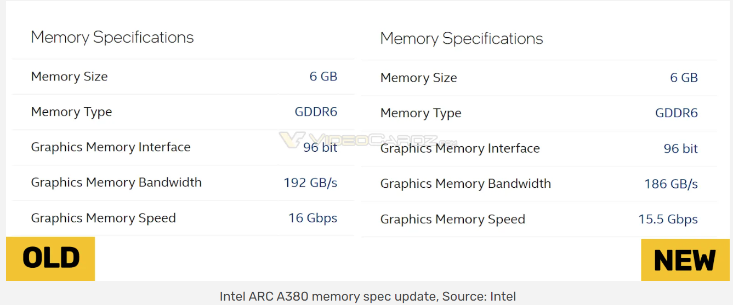Click Memory Type label in NEW panel
The height and width of the screenshot is (305, 733).
tap(421, 113)
